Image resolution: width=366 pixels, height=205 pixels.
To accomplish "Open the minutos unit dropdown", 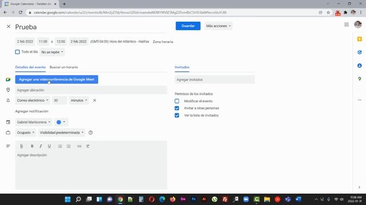I will click(79, 100).
